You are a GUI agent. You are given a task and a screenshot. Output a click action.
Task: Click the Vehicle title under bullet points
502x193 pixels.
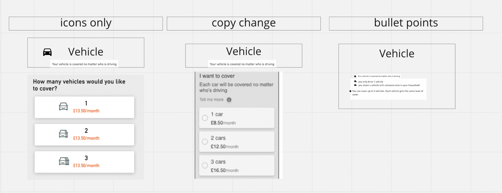click(x=397, y=54)
